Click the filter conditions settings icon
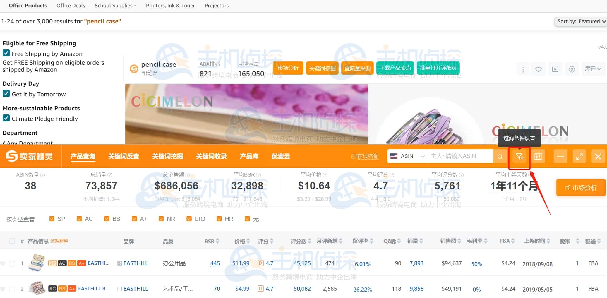Viewport: 607px width, 298px height. tap(519, 157)
